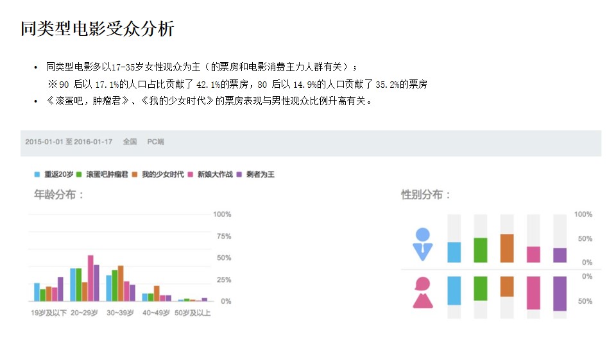
Task: Open the PC端 platform filter
Action: [x=155, y=142]
